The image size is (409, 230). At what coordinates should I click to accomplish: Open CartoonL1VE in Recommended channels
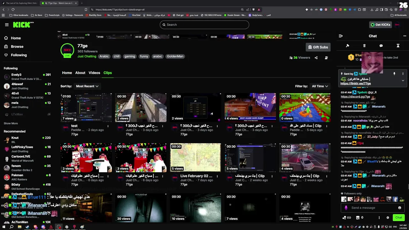(x=27, y=158)
